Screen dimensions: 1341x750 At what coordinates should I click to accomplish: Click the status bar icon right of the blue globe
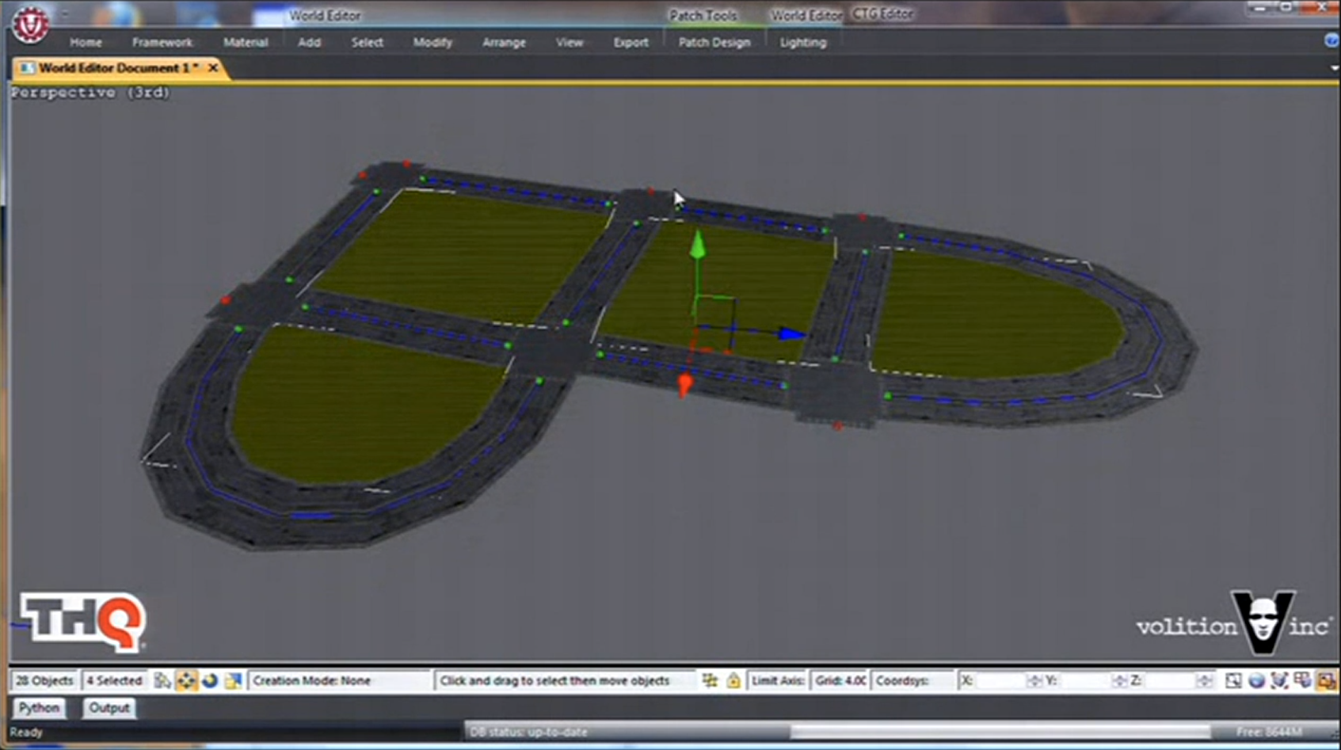pos(1279,680)
